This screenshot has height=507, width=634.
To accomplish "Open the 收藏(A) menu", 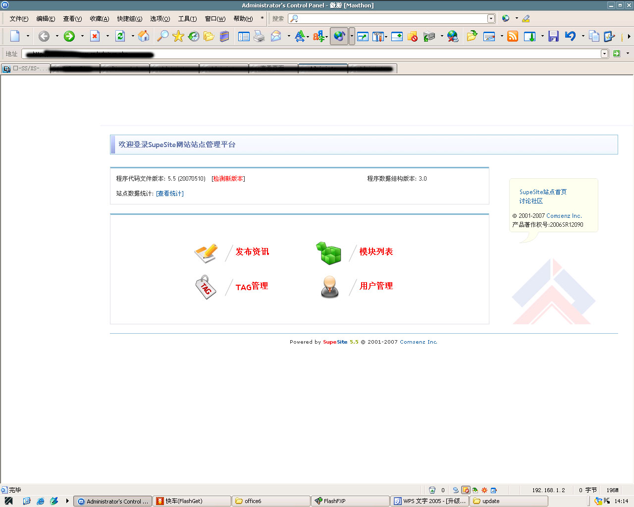I will pos(99,19).
